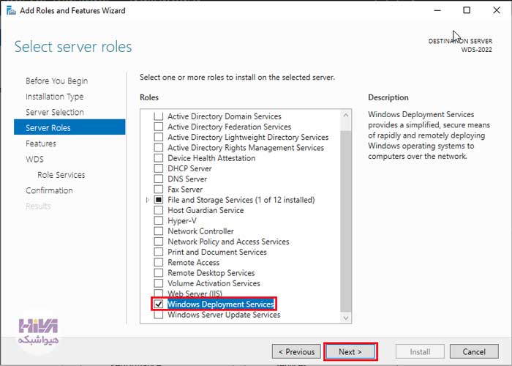Select the Fax Server checkbox
Image resolution: width=512 pixels, height=366 pixels.
(159, 190)
